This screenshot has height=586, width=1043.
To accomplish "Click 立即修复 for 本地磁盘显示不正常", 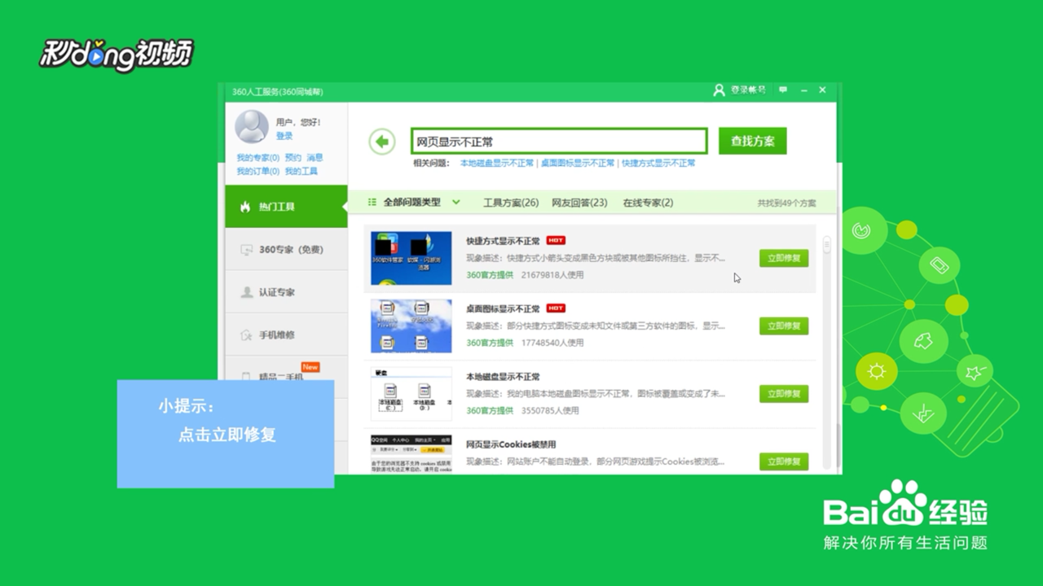I will point(784,394).
